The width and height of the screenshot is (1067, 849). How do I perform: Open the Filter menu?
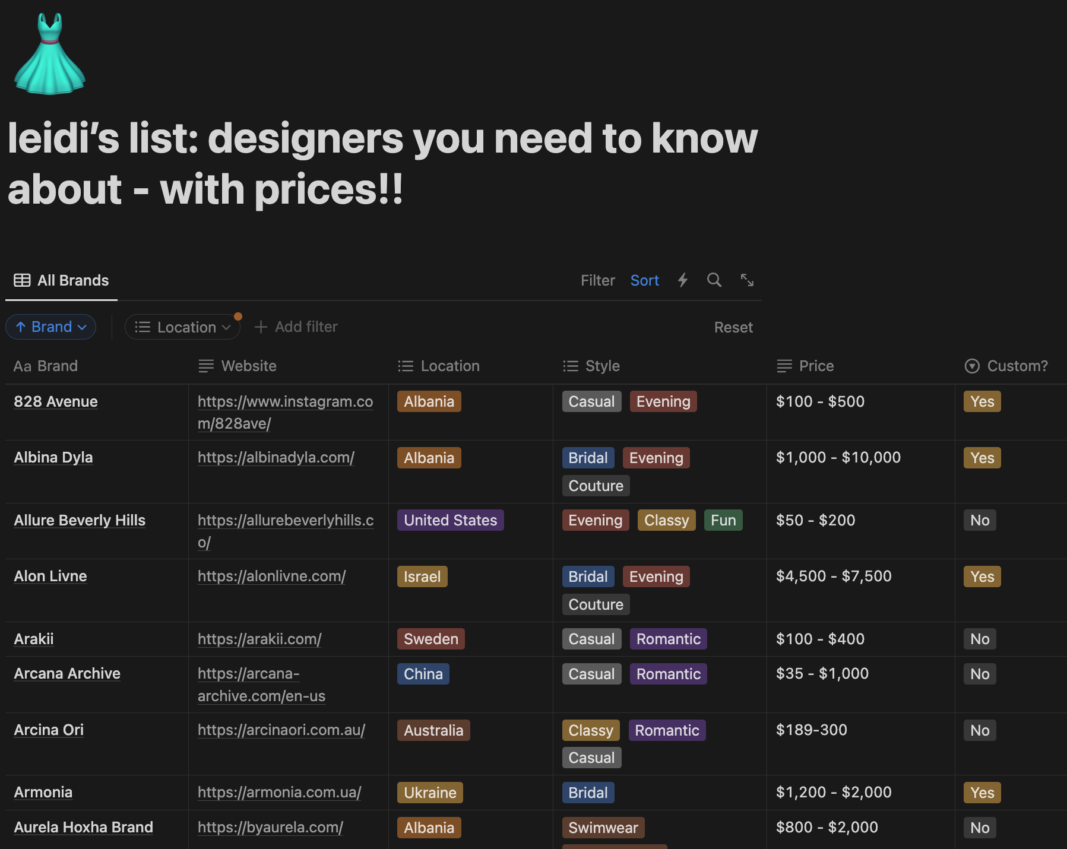[x=597, y=280]
